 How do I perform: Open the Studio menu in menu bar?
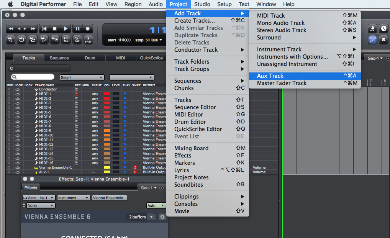pos(202,4)
